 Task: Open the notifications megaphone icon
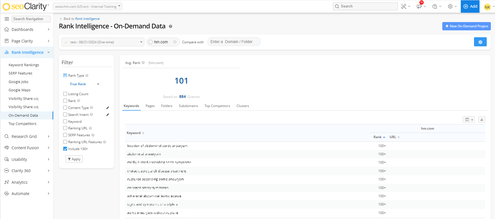point(419,6)
